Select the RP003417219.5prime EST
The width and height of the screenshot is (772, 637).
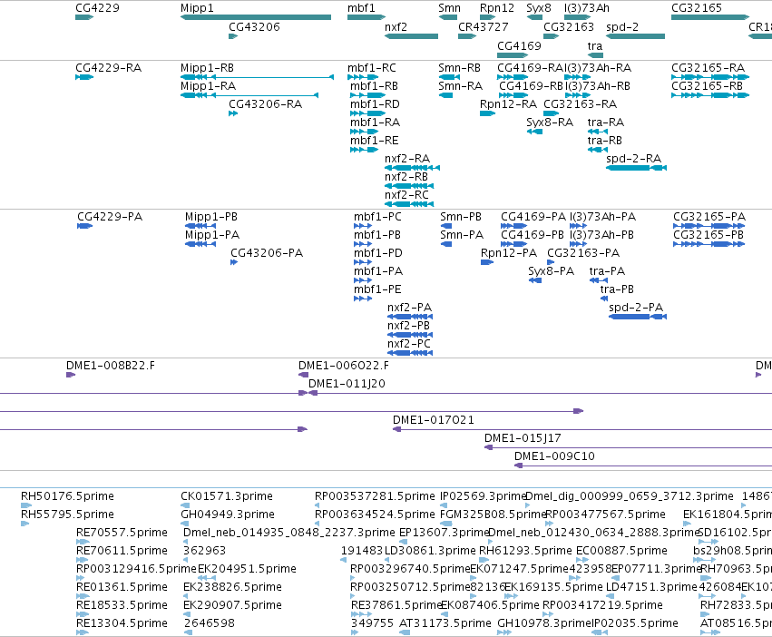(548, 614)
